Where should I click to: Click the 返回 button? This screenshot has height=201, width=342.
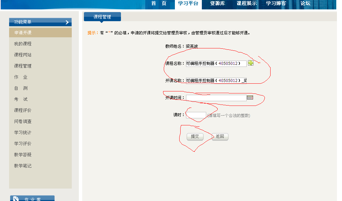[220, 136]
